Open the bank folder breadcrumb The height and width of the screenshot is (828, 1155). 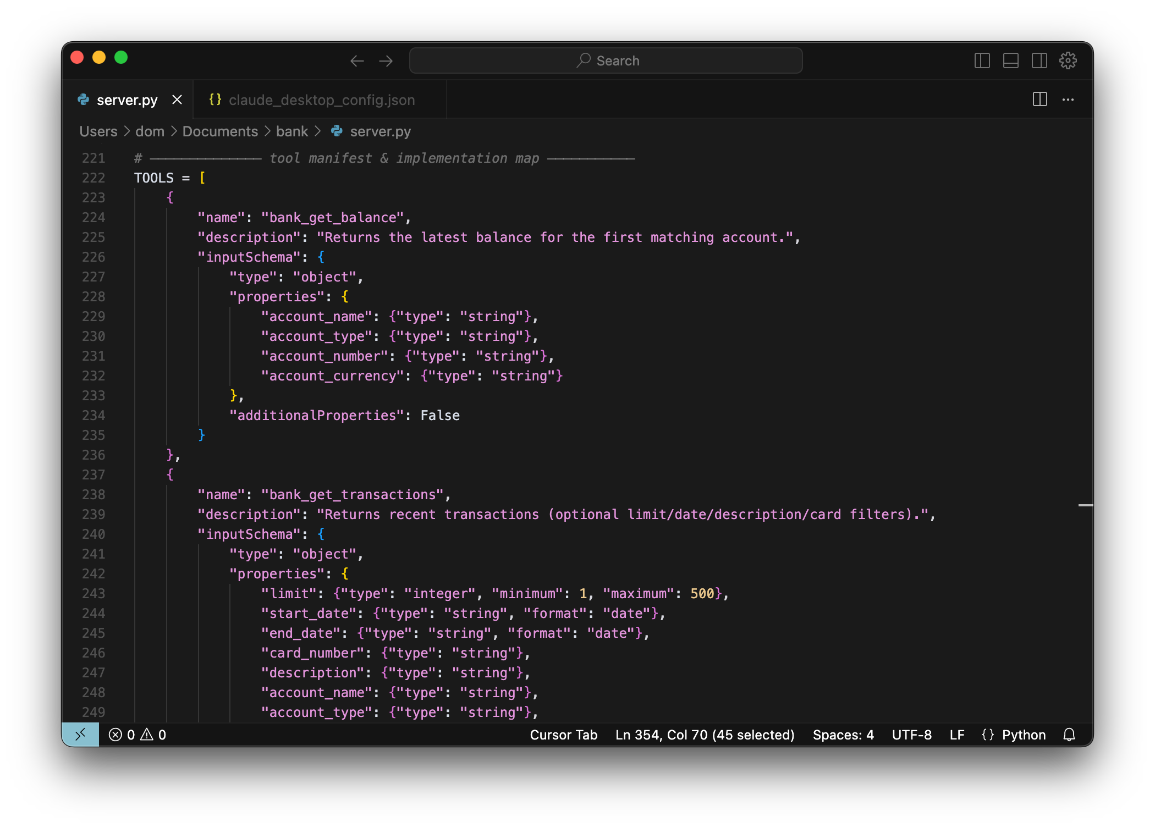(291, 131)
